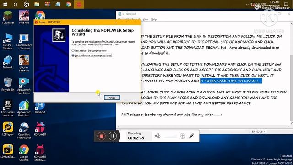Click the Cortana circle icon on taskbar
The height and width of the screenshot is (165, 293).
pos(16,4)
